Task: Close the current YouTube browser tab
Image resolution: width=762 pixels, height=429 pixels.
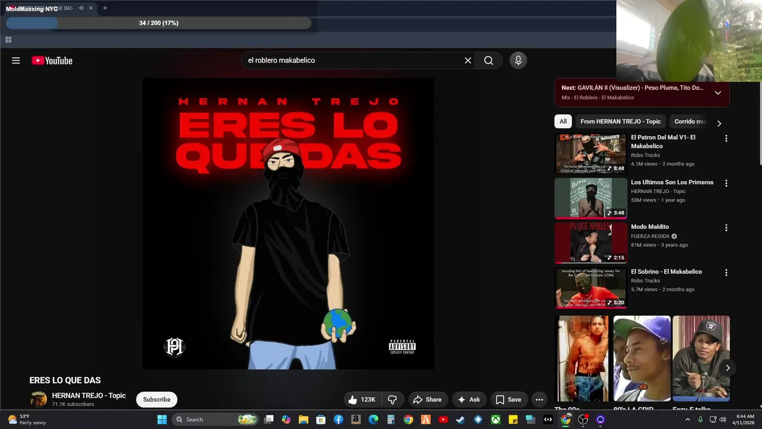Action: (x=91, y=8)
